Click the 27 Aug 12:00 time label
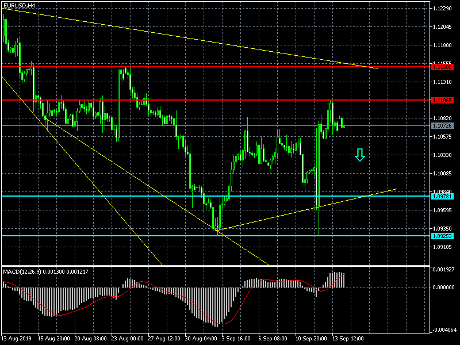 [164, 339]
